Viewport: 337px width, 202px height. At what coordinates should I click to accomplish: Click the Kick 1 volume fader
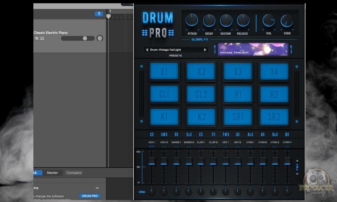(152, 161)
